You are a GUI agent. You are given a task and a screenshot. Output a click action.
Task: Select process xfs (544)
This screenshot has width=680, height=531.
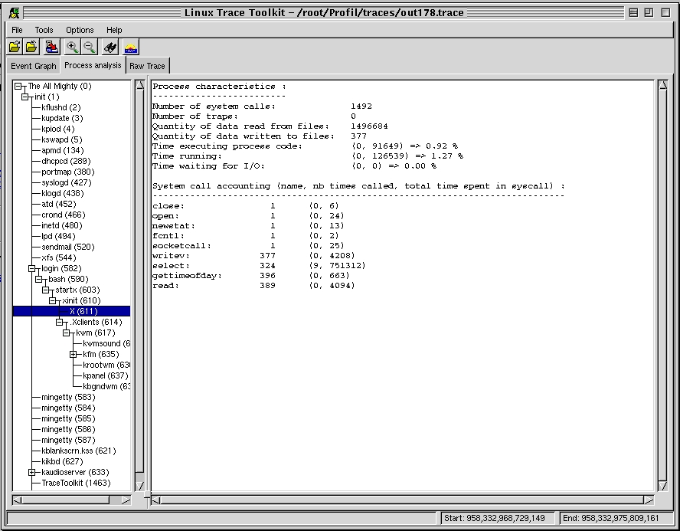[x=58, y=257]
